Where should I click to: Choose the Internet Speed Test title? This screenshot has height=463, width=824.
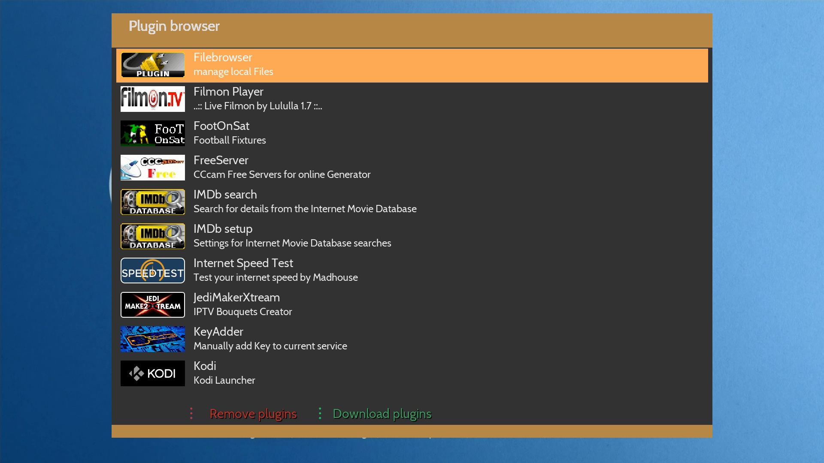coord(243,263)
